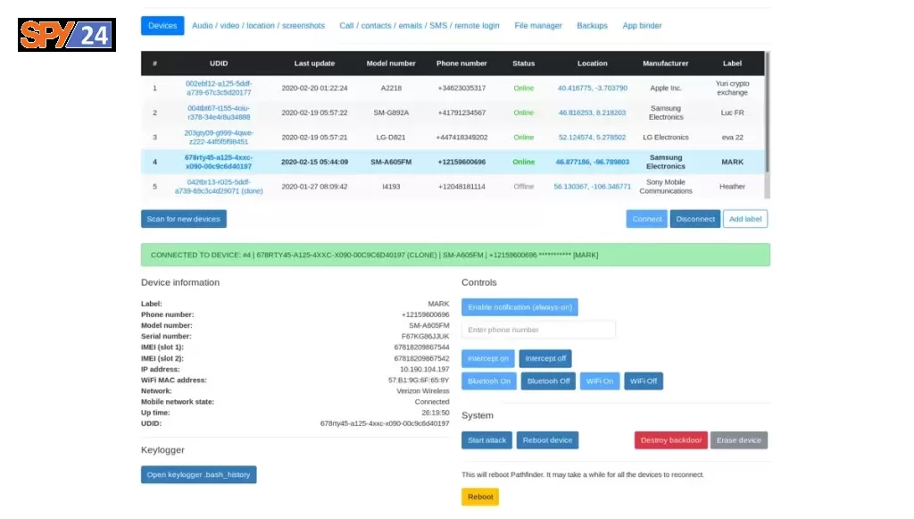914x519 pixels.
Task: Go to the File manager tab
Action: pyautogui.click(x=538, y=26)
